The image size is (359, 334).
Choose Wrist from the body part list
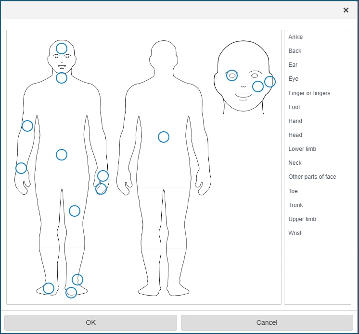pyautogui.click(x=295, y=233)
